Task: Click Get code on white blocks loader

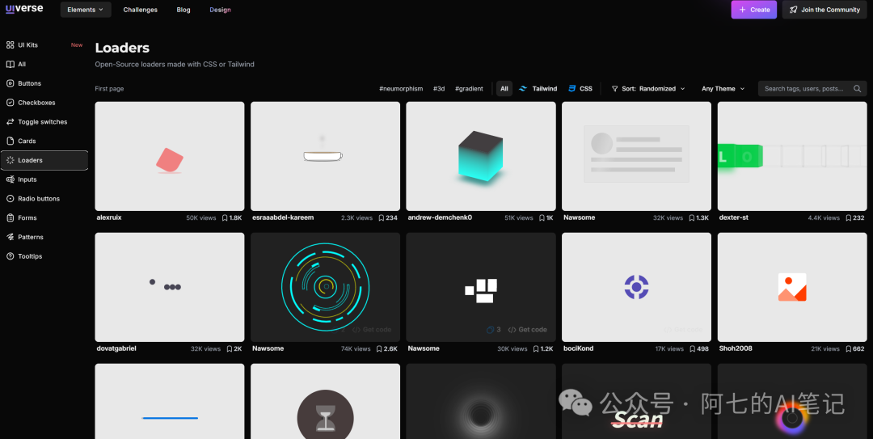Action: click(527, 330)
